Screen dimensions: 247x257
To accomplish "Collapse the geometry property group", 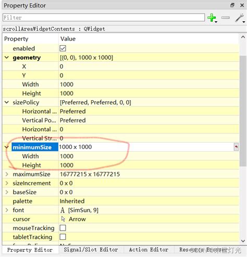I will (7, 58).
